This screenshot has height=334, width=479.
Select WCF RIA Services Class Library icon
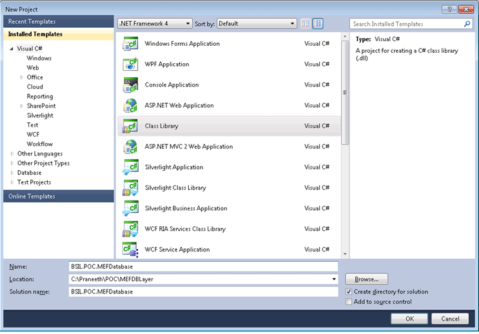pyautogui.click(x=130, y=229)
